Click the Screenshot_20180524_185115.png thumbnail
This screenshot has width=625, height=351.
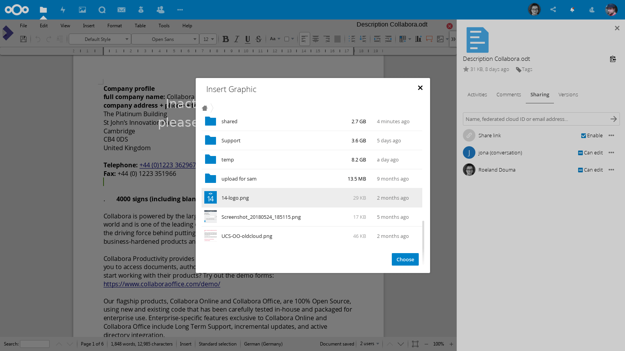pos(211,217)
